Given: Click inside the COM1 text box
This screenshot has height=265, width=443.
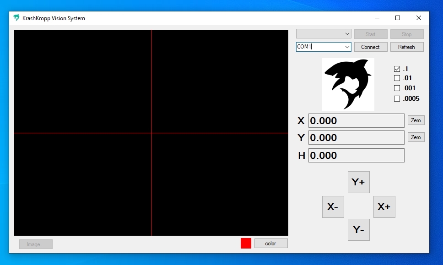Looking at the screenshot, I should click(320, 47).
